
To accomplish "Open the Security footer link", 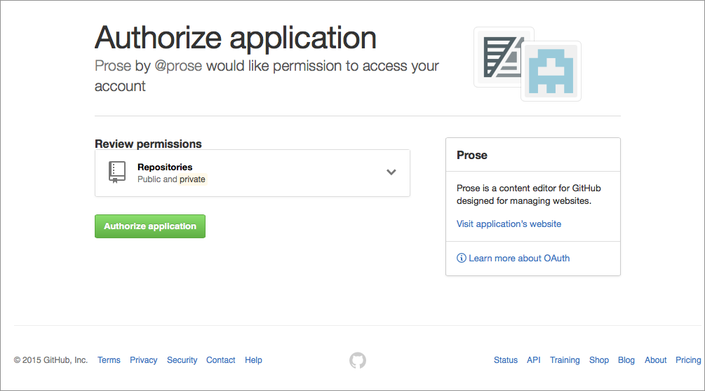I will pos(182,360).
